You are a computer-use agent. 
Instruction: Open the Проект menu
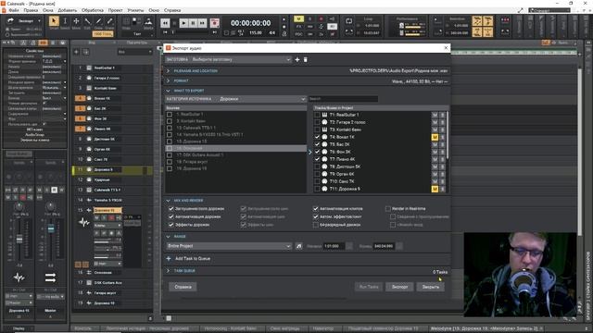115,10
